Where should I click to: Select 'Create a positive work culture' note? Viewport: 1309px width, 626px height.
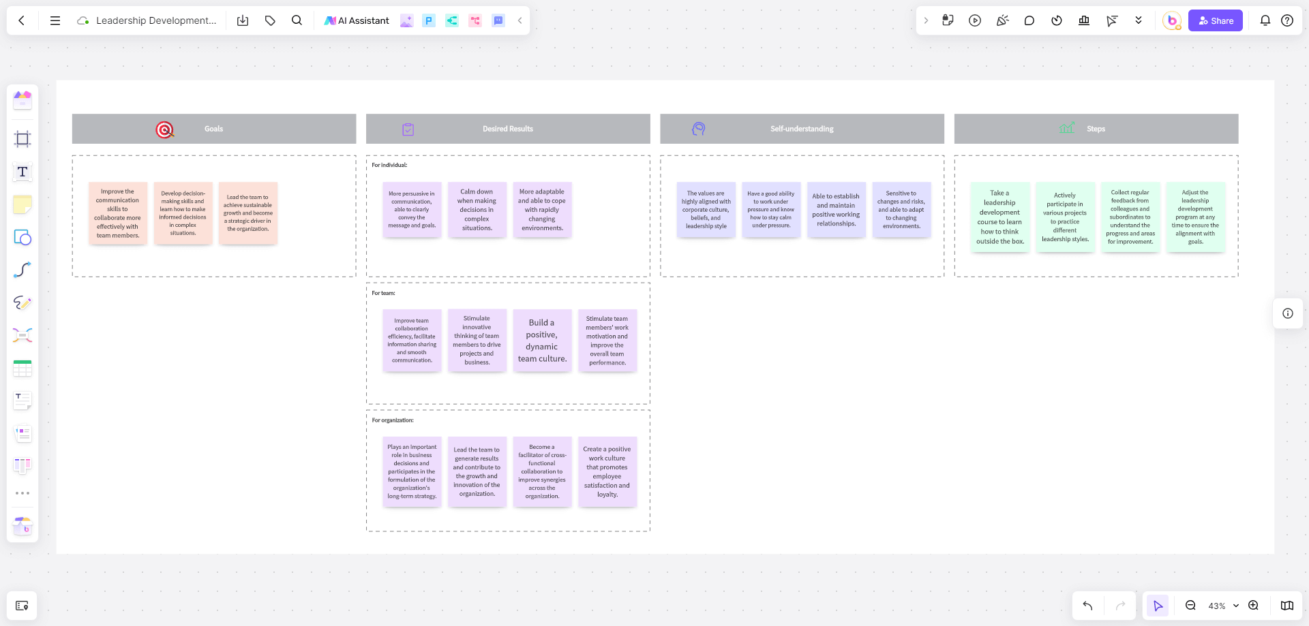(x=607, y=471)
